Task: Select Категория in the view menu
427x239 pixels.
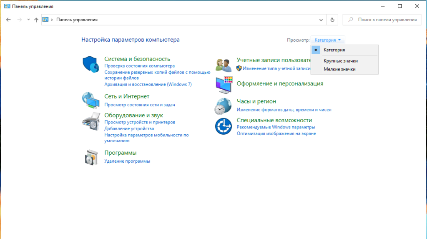Action: [x=344, y=50]
